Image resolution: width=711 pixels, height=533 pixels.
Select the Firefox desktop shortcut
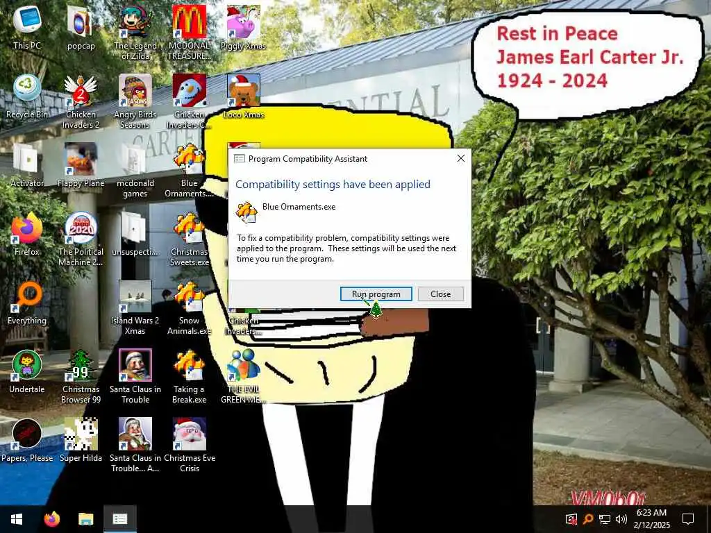27,235
